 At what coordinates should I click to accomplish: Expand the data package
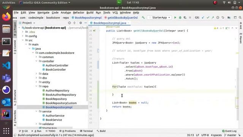[36, 74]
